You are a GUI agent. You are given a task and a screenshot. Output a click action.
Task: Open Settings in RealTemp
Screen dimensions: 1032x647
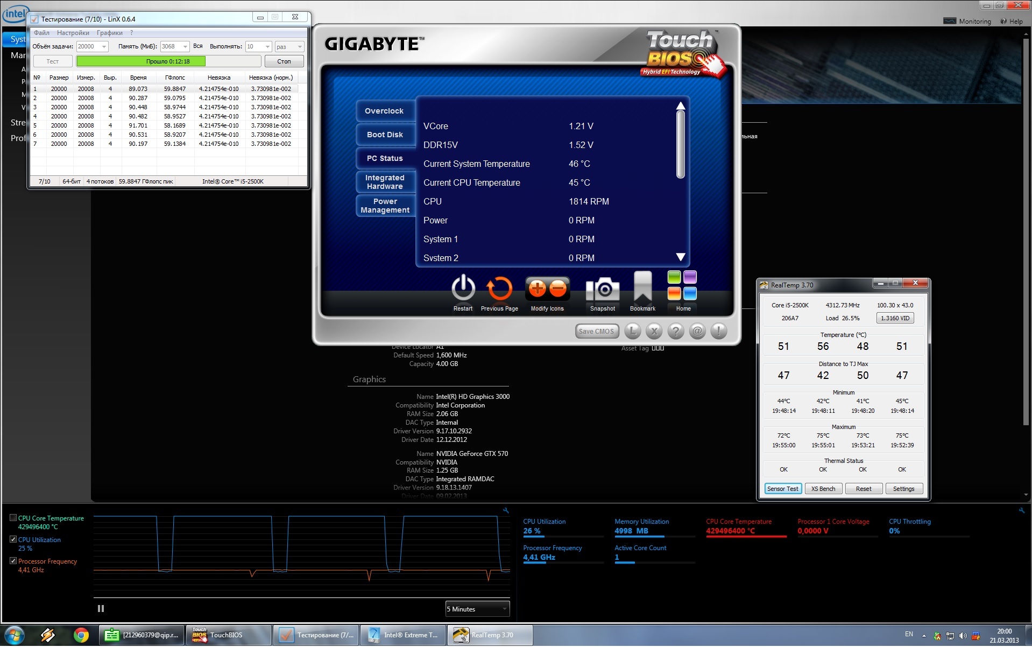point(904,489)
